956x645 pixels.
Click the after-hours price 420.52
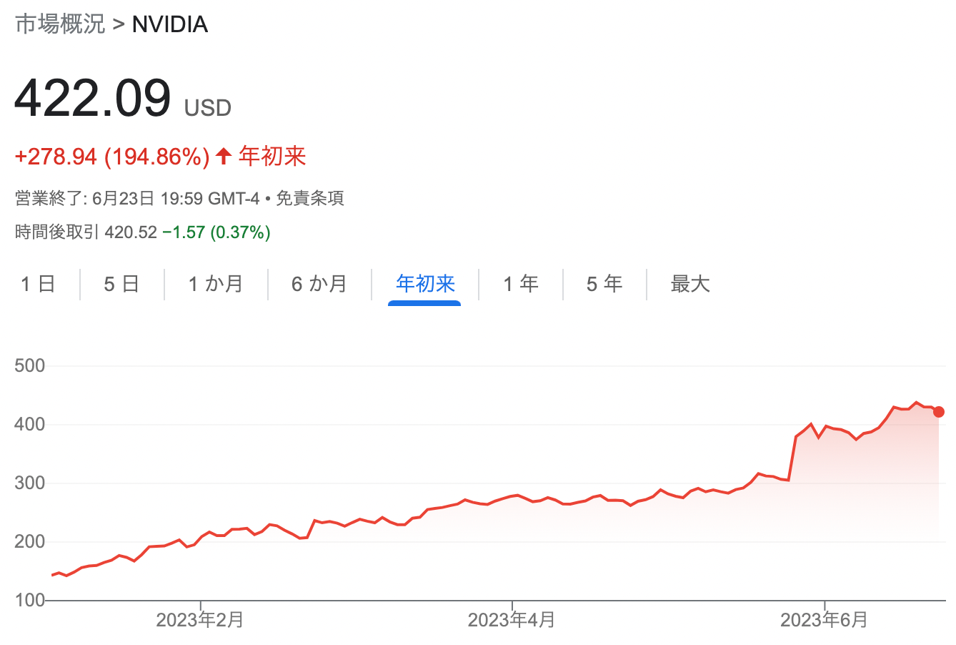click(x=131, y=232)
